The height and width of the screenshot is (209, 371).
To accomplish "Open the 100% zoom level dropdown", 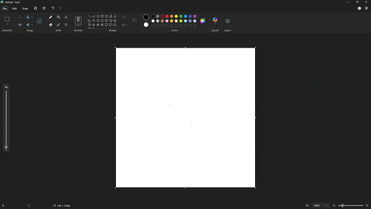I will [x=321, y=206].
